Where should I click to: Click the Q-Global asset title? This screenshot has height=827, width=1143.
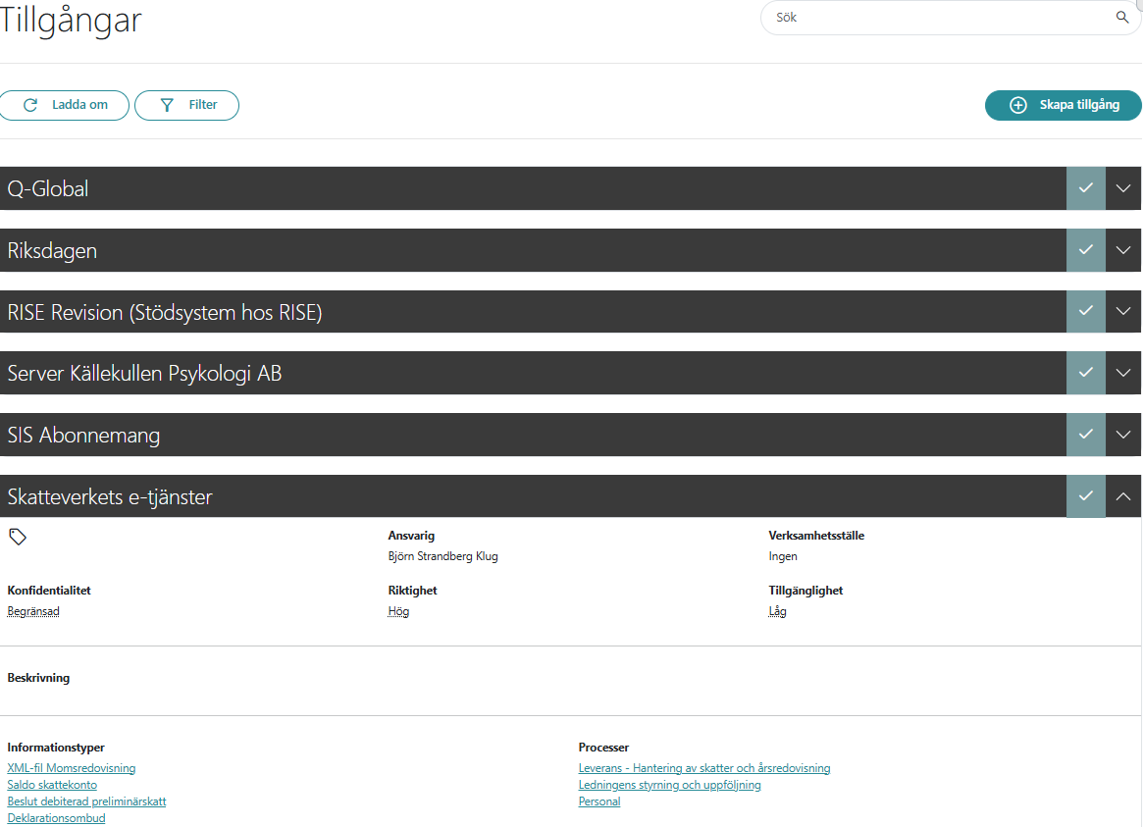click(48, 188)
